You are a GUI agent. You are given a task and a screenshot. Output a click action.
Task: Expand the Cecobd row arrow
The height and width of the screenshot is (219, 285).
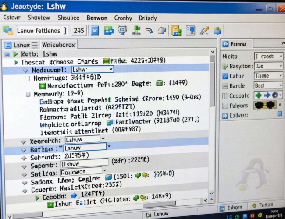coord(37,198)
